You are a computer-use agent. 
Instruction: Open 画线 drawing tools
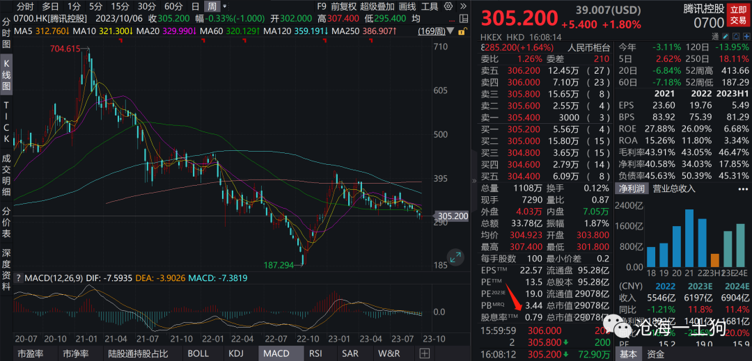tap(407, 7)
